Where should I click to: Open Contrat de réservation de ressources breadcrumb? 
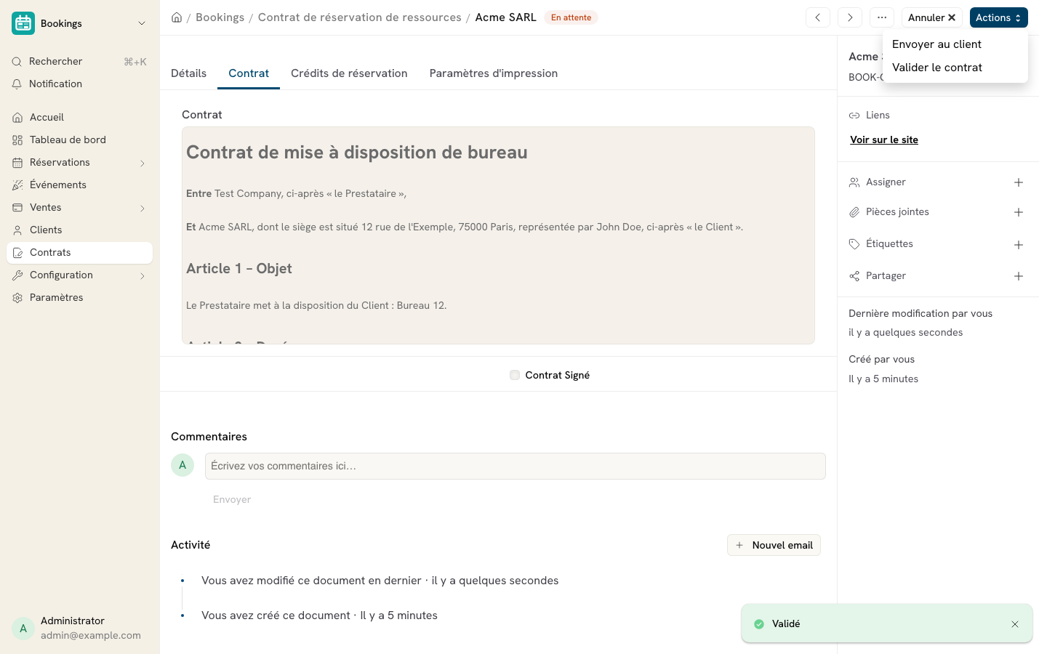click(x=360, y=17)
